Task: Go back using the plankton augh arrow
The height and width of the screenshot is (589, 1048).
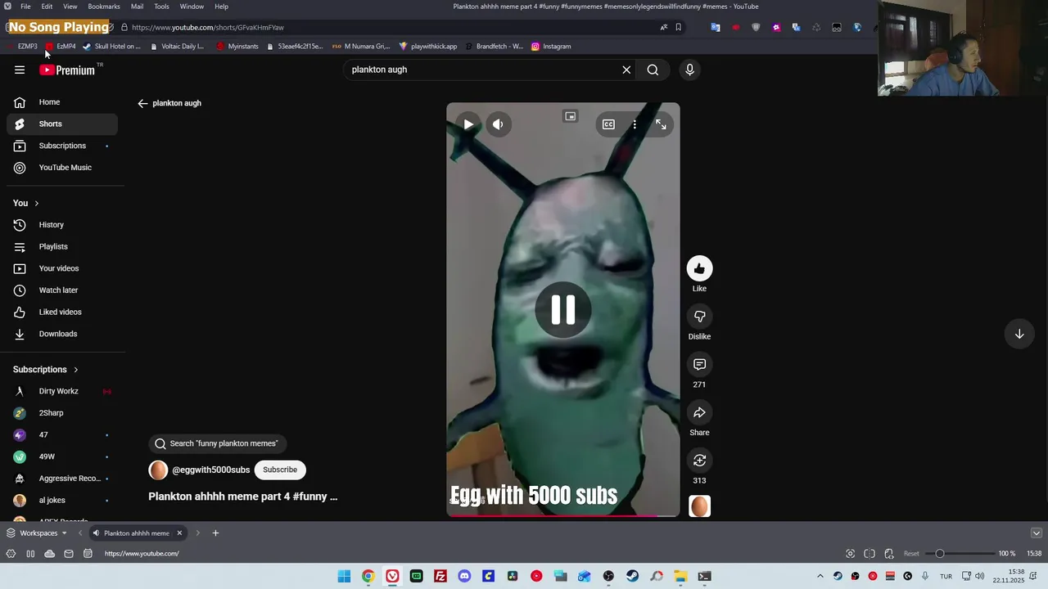Action: pos(142,103)
